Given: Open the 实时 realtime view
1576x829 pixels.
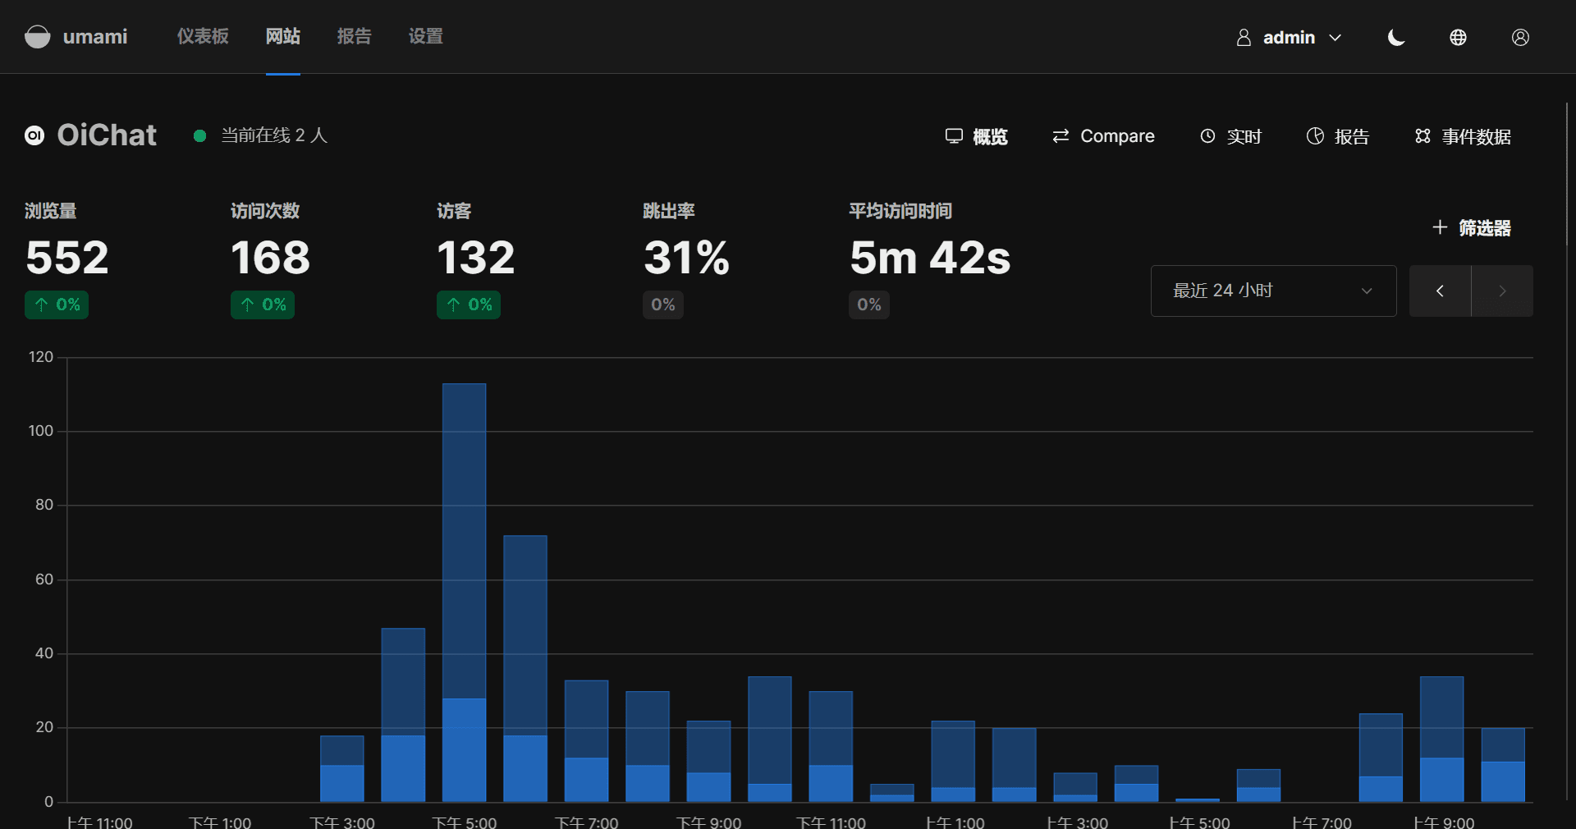Looking at the screenshot, I should 1230,136.
